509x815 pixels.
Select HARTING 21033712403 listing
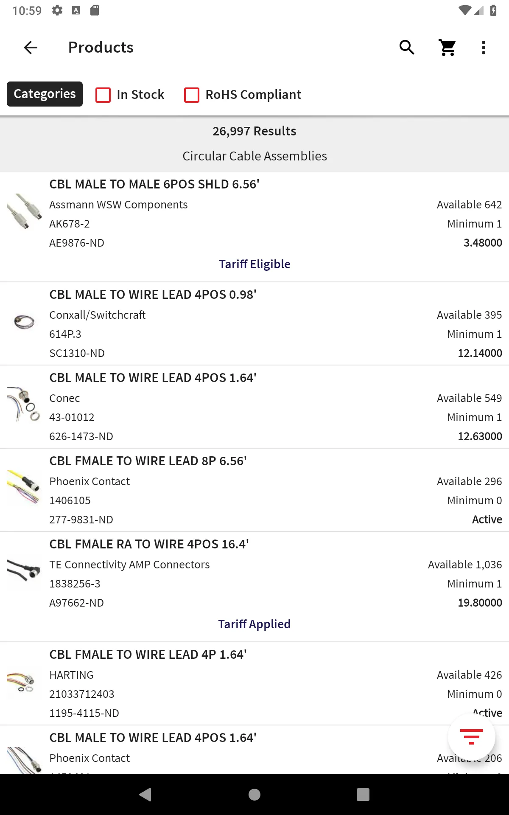click(255, 683)
